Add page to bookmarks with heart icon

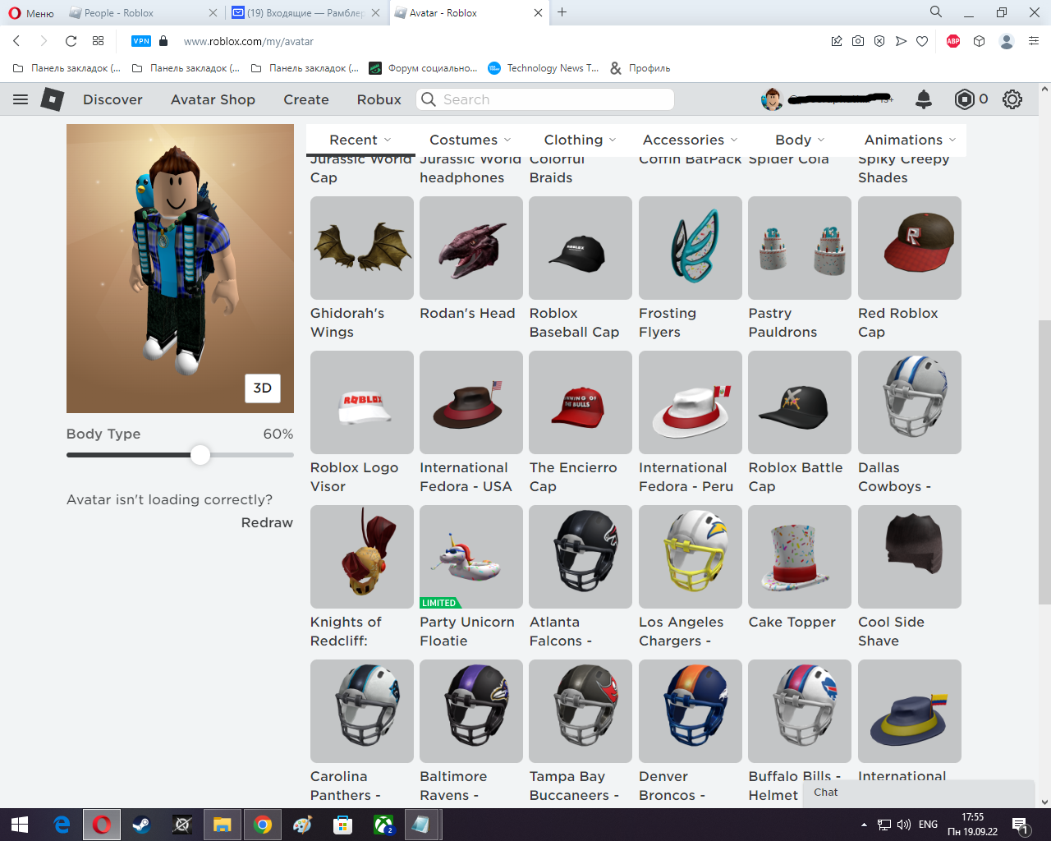pyautogui.click(x=922, y=41)
